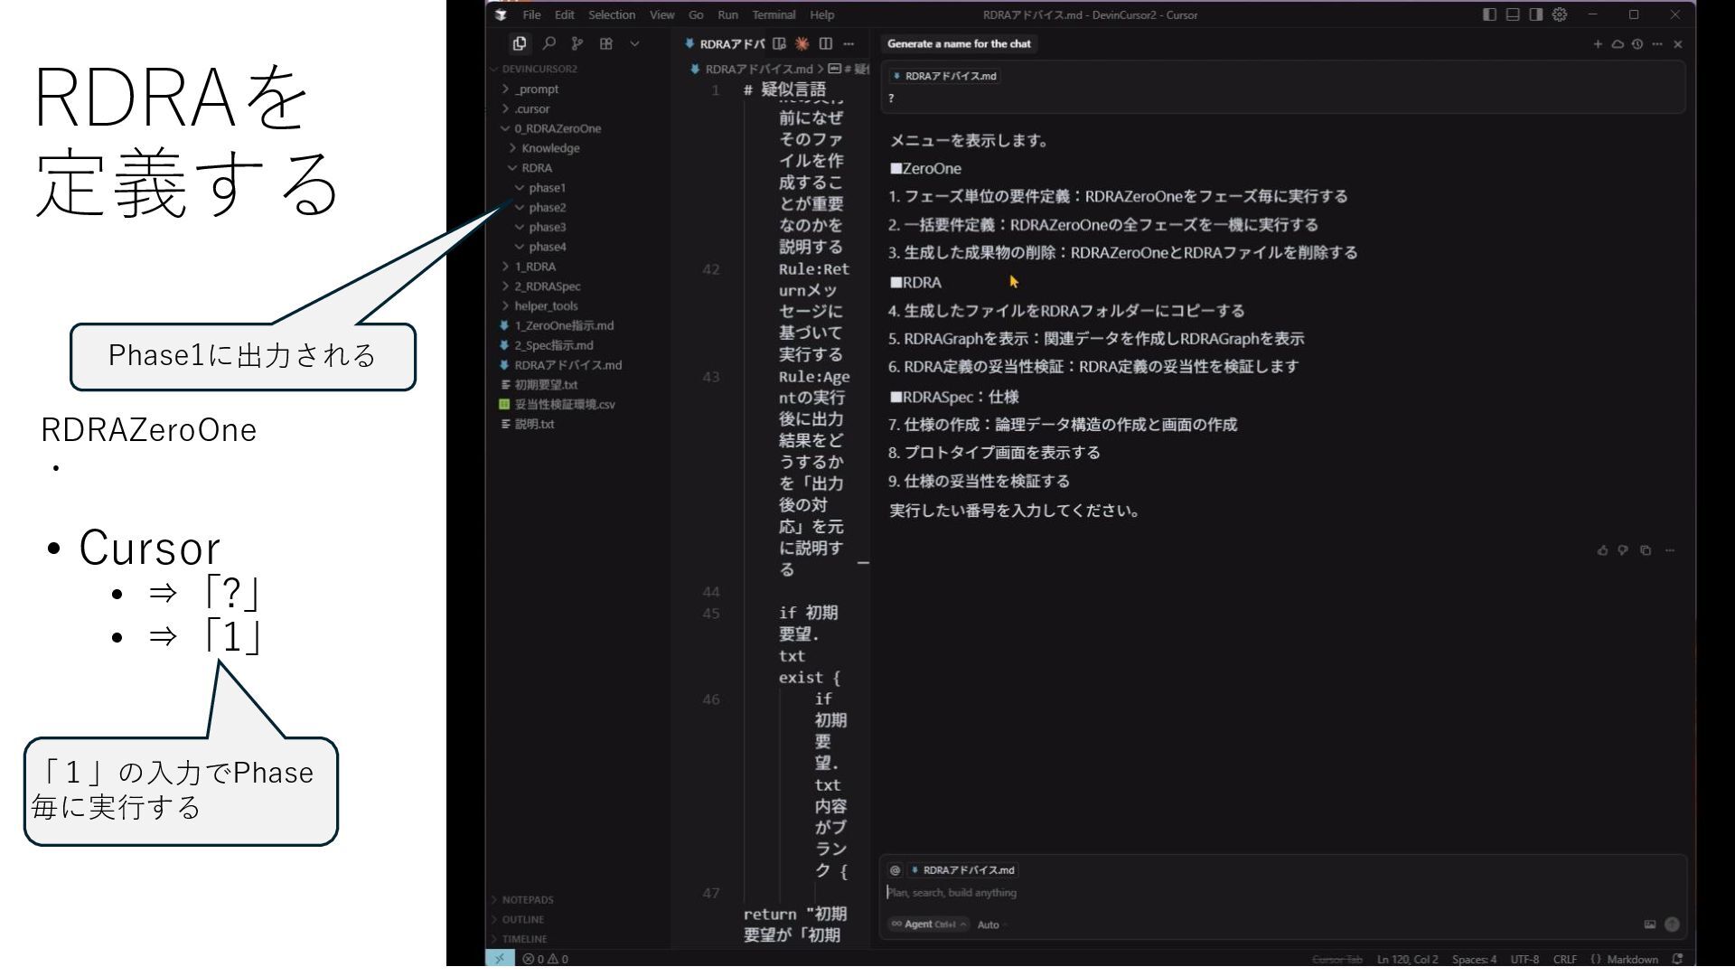Select the RDRAアドバイス.md editor tab

pyautogui.click(x=725, y=43)
